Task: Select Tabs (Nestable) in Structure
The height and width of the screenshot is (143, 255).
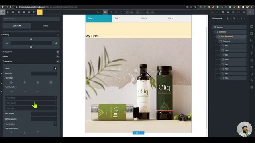Action: (x=231, y=37)
